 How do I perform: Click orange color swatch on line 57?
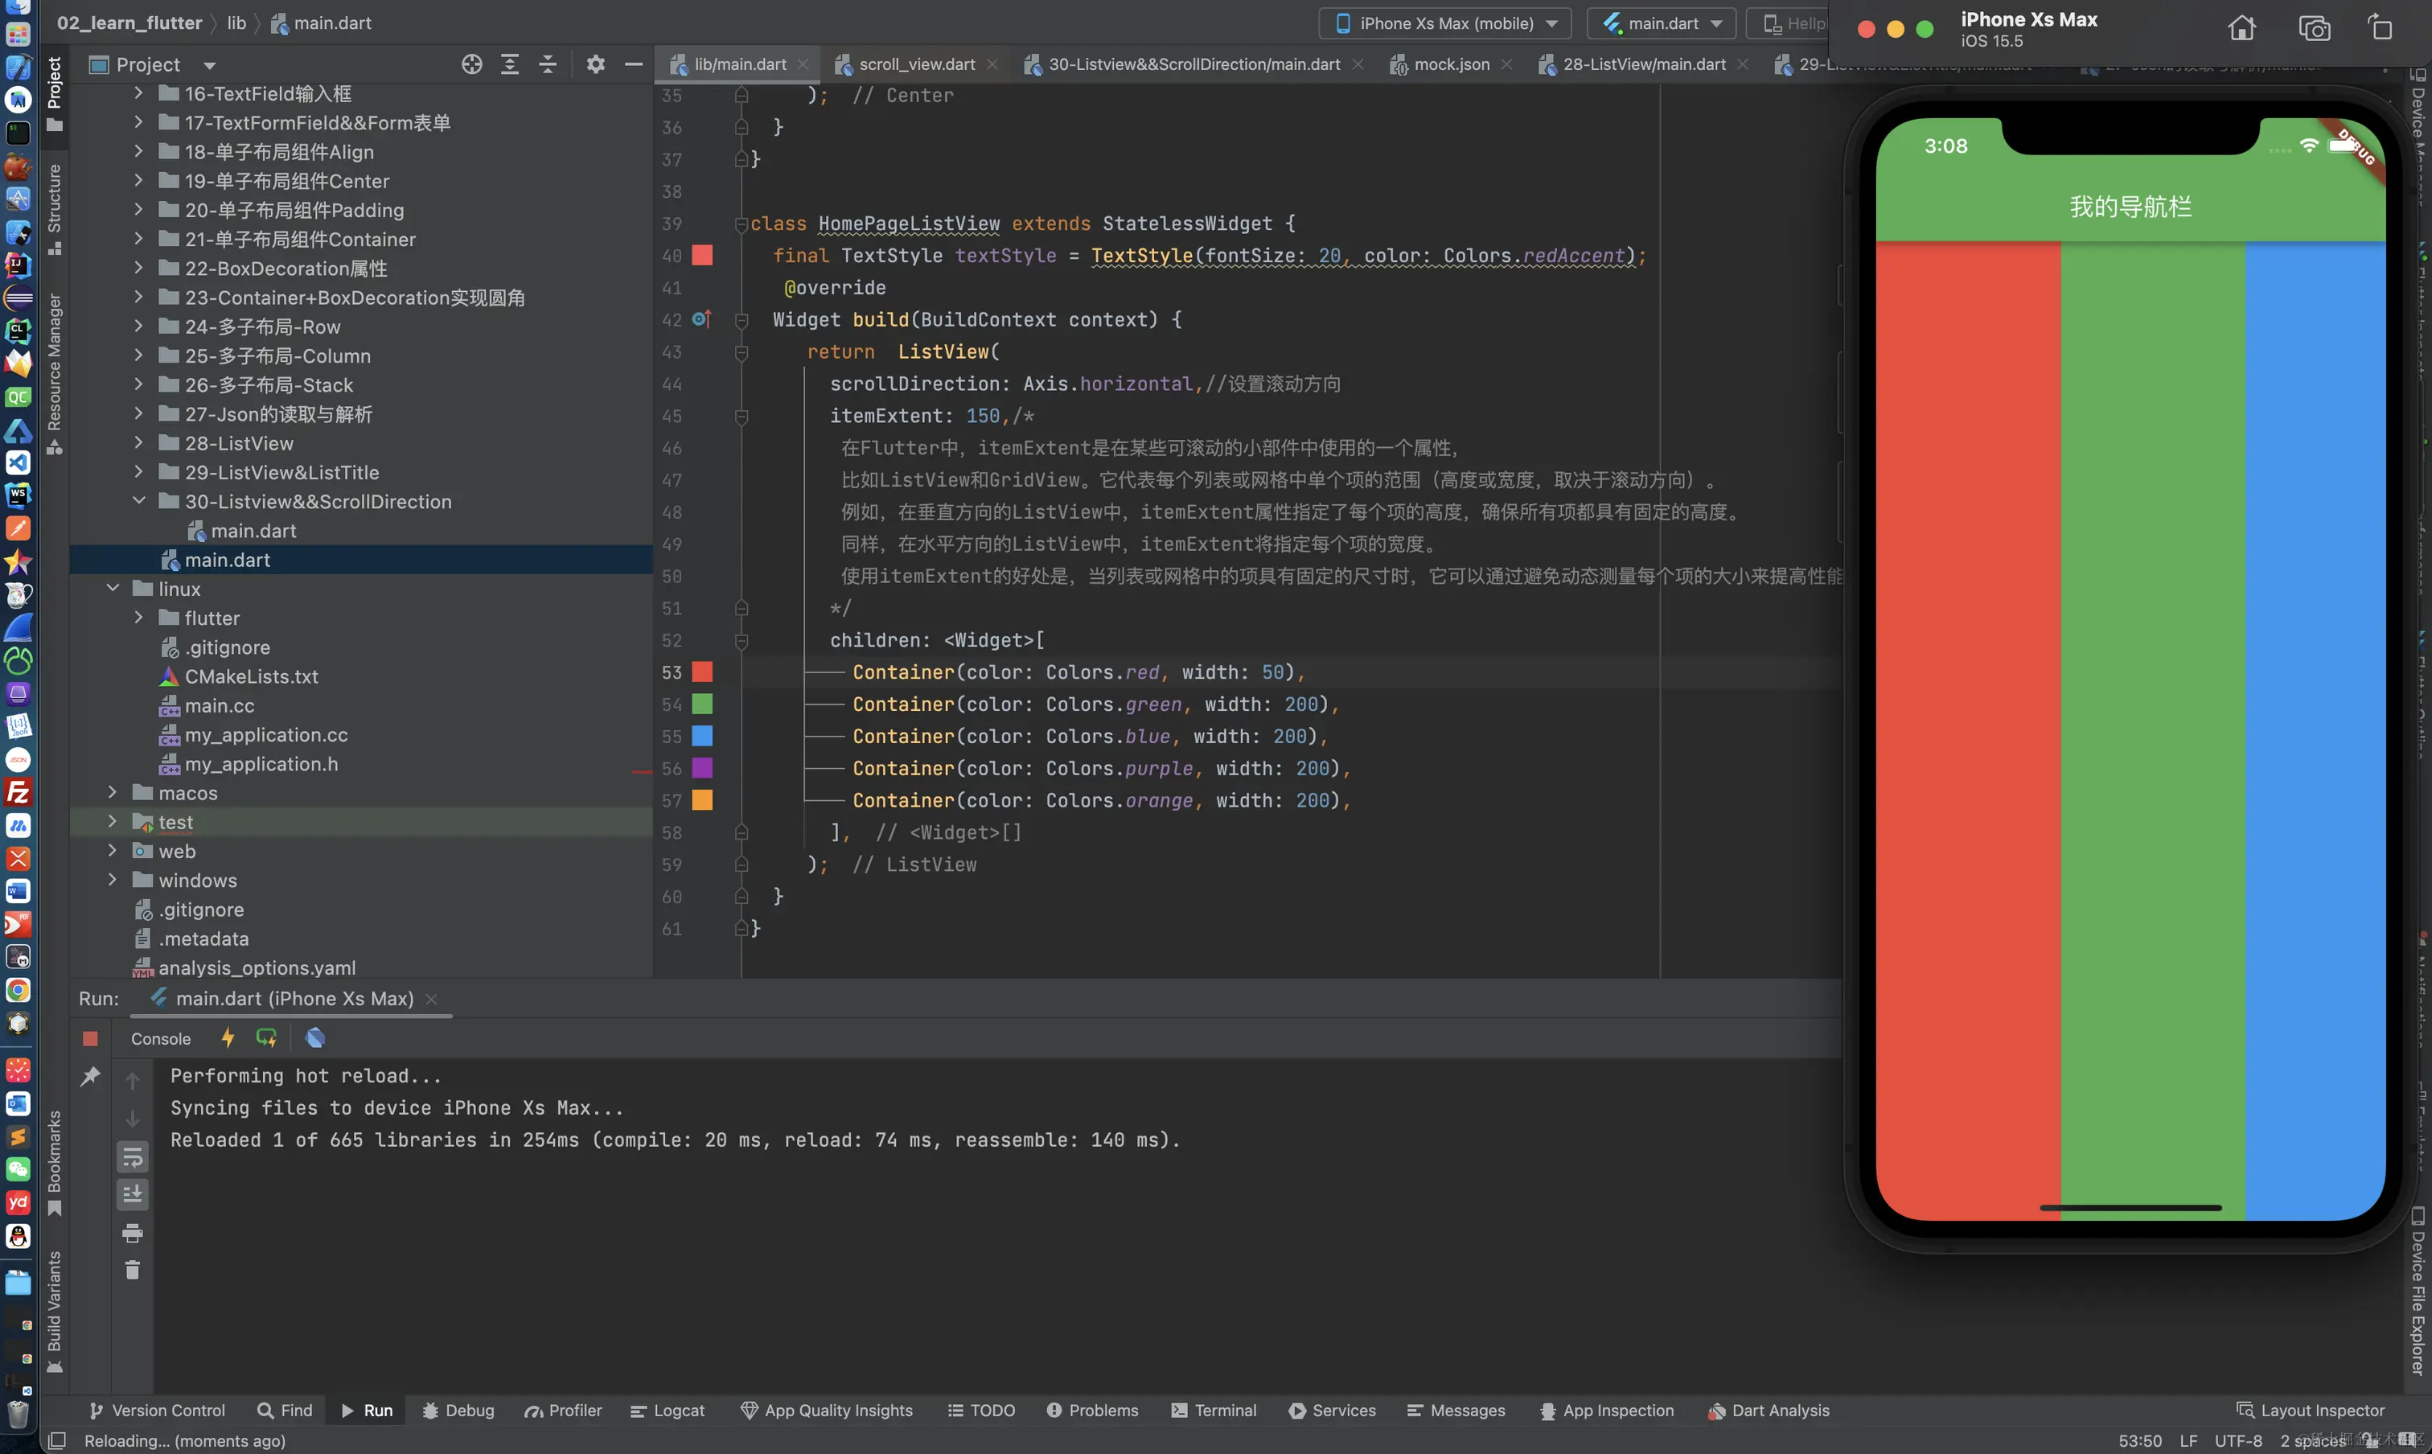pyautogui.click(x=703, y=799)
